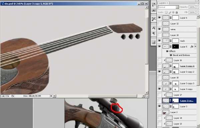Viewport: 200px width, 128px height.
Task: Open the Actions panel play icon
Action: pos(154,10)
